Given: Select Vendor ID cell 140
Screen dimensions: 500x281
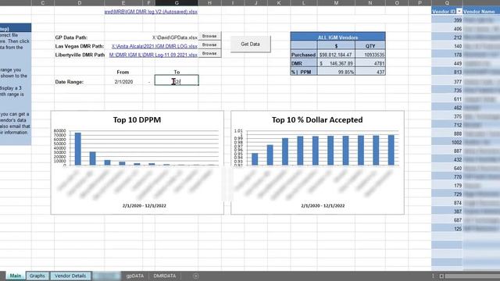Looking at the screenshot, I should pos(447,46).
